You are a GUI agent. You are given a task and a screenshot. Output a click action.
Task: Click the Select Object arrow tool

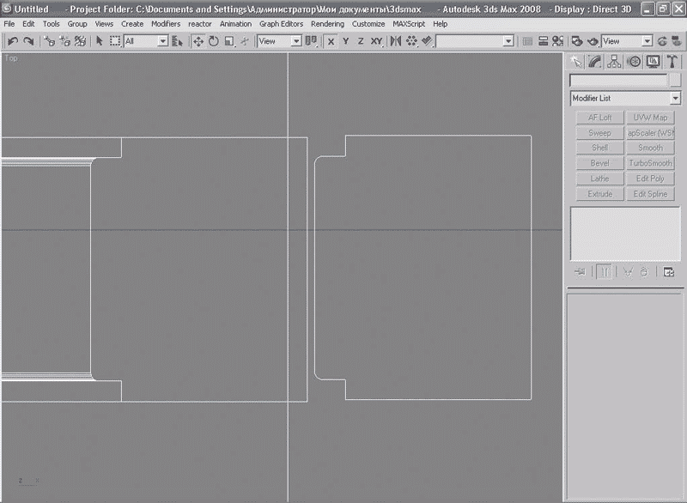tap(100, 41)
